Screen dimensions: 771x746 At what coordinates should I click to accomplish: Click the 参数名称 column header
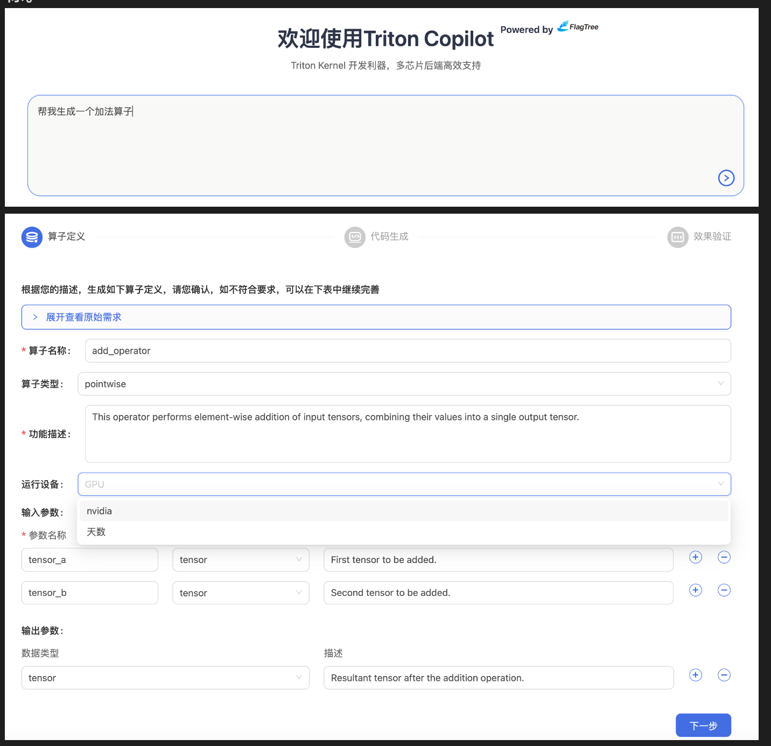(47, 535)
